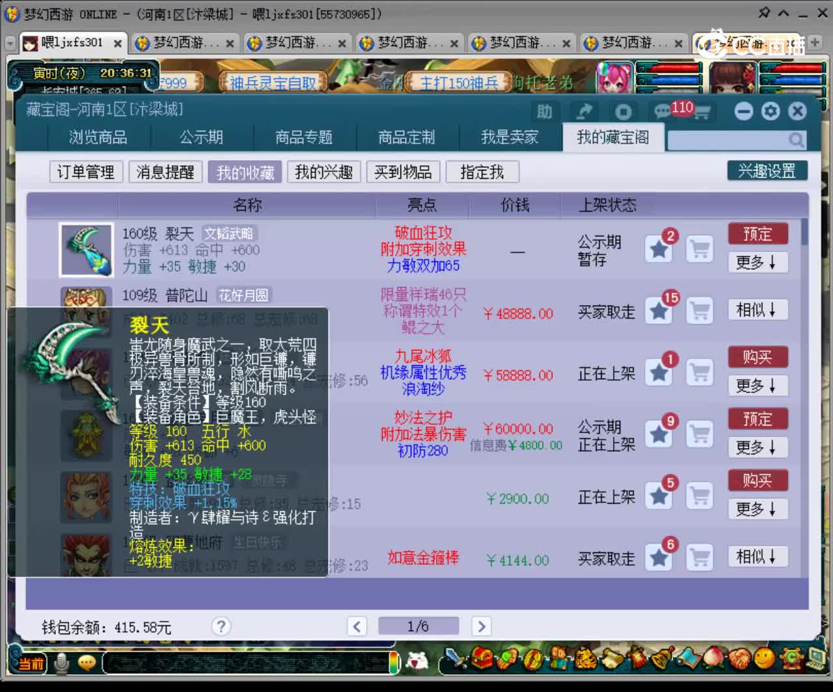Viewport: 833px width, 692px height.
Task: Click the pin icon in title bar
Action: (x=765, y=13)
